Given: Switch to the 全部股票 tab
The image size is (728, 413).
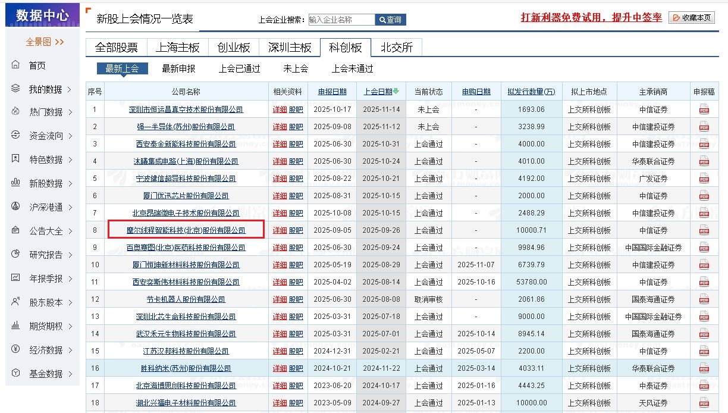Looking at the screenshot, I should pyautogui.click(x=116, y=48).
